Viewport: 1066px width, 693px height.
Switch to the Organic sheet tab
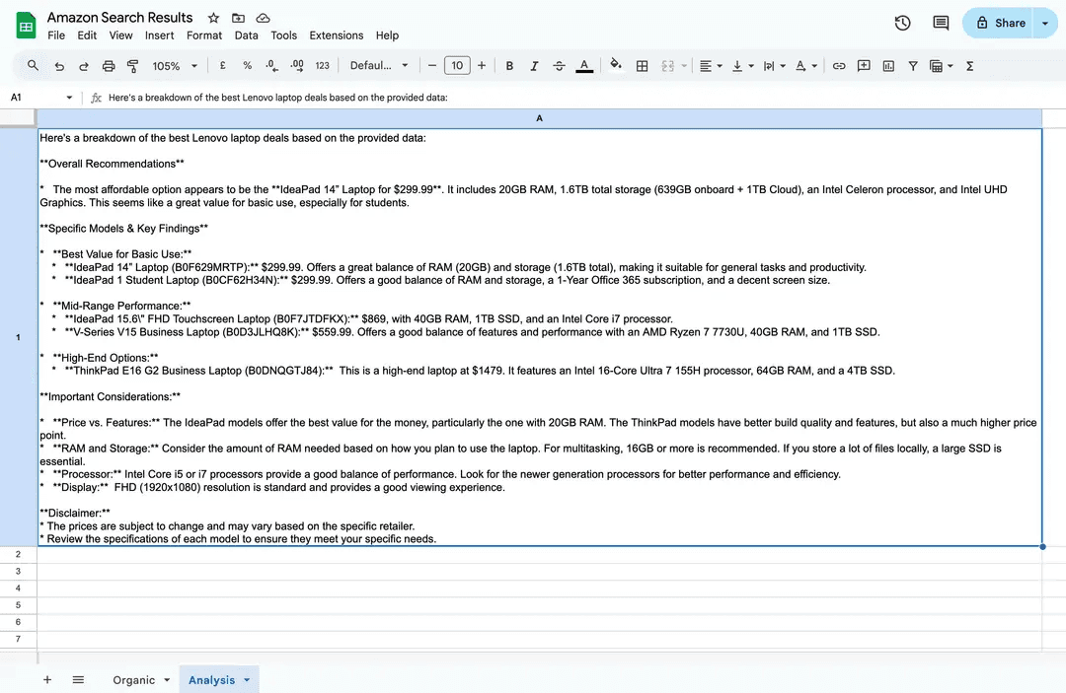pos(133,680)
